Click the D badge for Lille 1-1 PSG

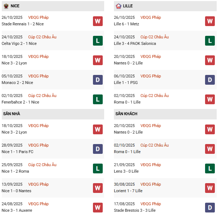coord(210,80)
